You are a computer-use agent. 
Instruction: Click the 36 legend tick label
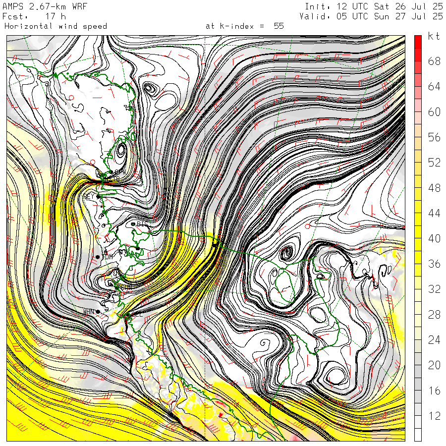click(x=434, y=264)
